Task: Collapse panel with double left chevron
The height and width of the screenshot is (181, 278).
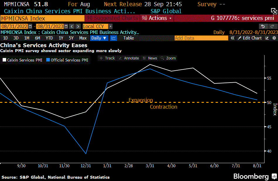Action: pos(232,38)
